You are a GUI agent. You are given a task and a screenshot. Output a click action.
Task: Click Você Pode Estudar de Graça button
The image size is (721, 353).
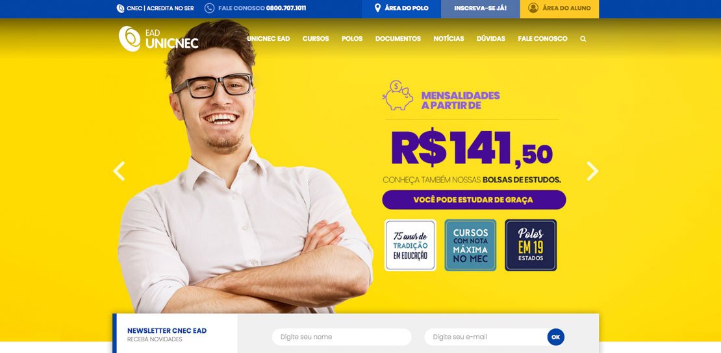474,200
